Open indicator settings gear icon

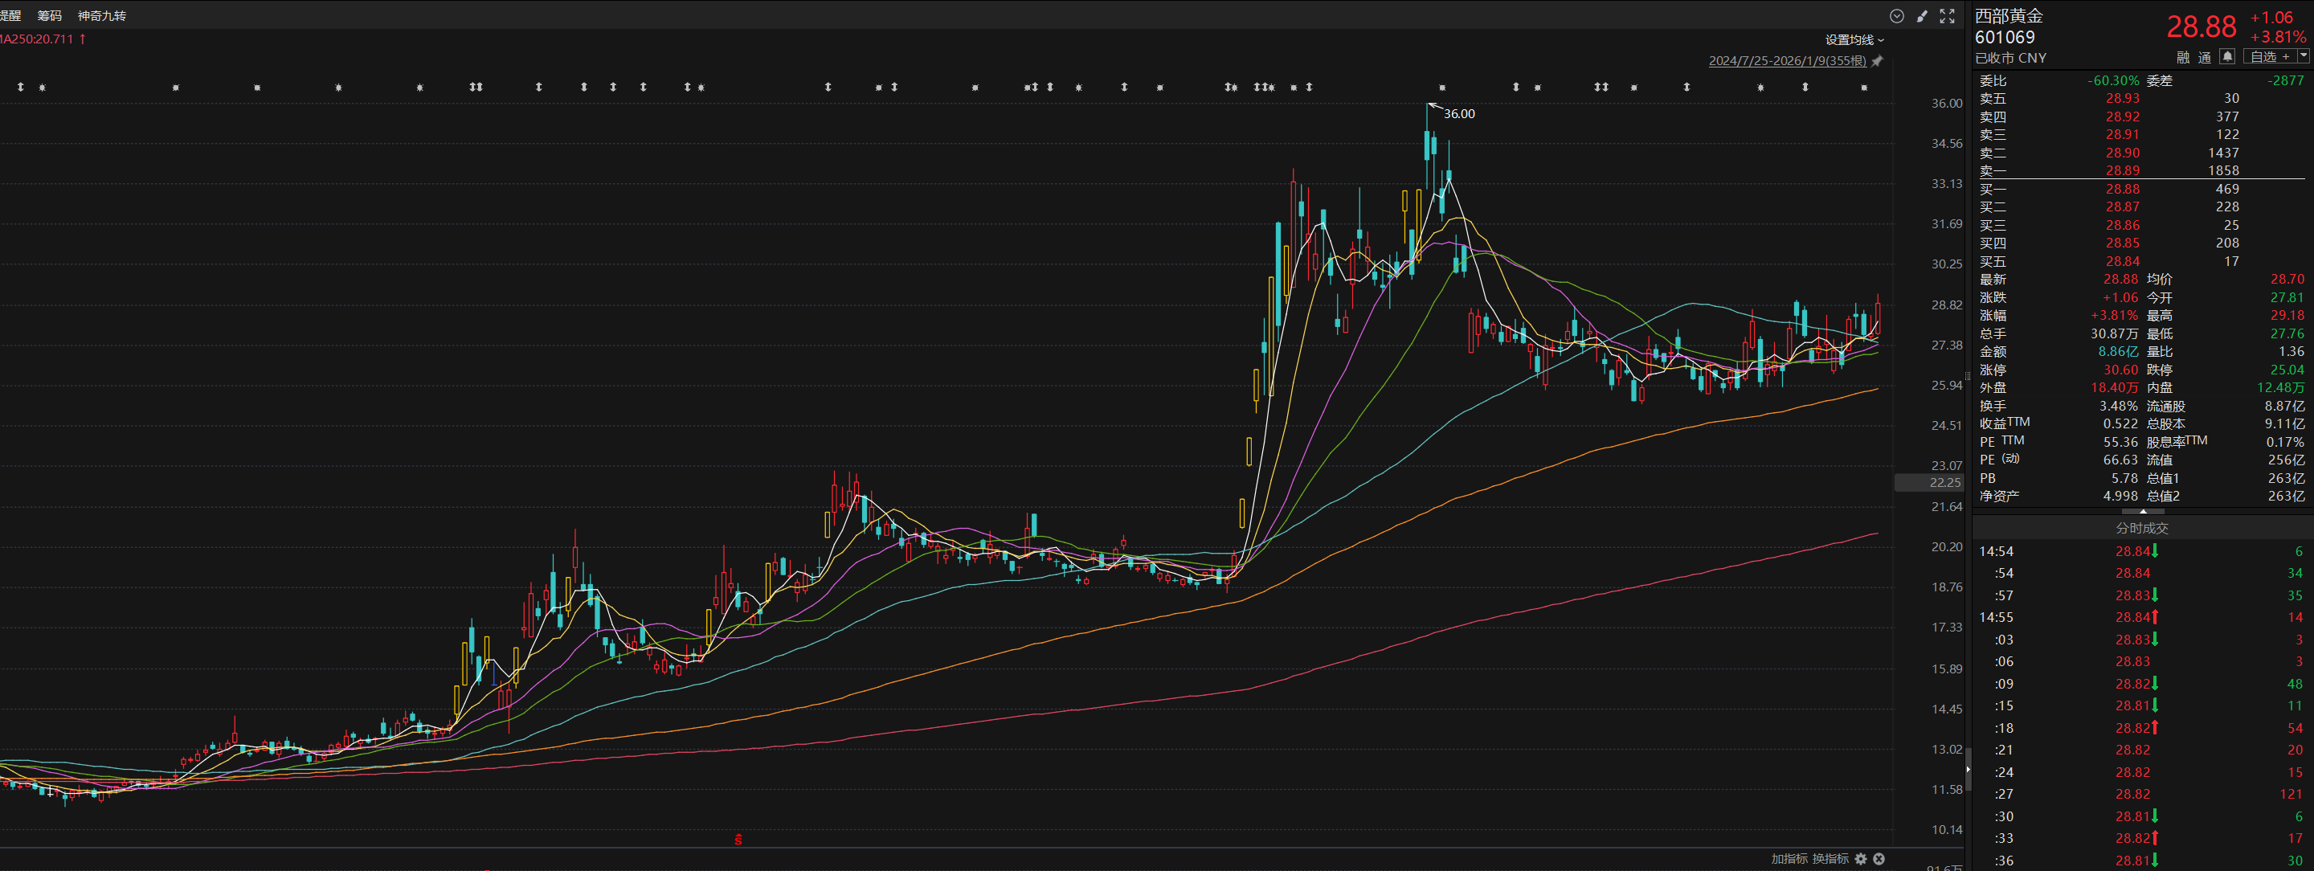(x=1862, y=859)
